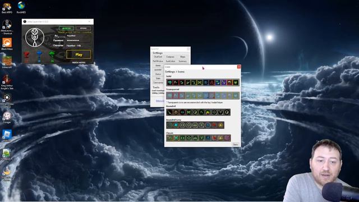359x202 pixels.
Task: Open the Roblox desktop shortcut
Action: pyautogui.click(x=7, y=135)
